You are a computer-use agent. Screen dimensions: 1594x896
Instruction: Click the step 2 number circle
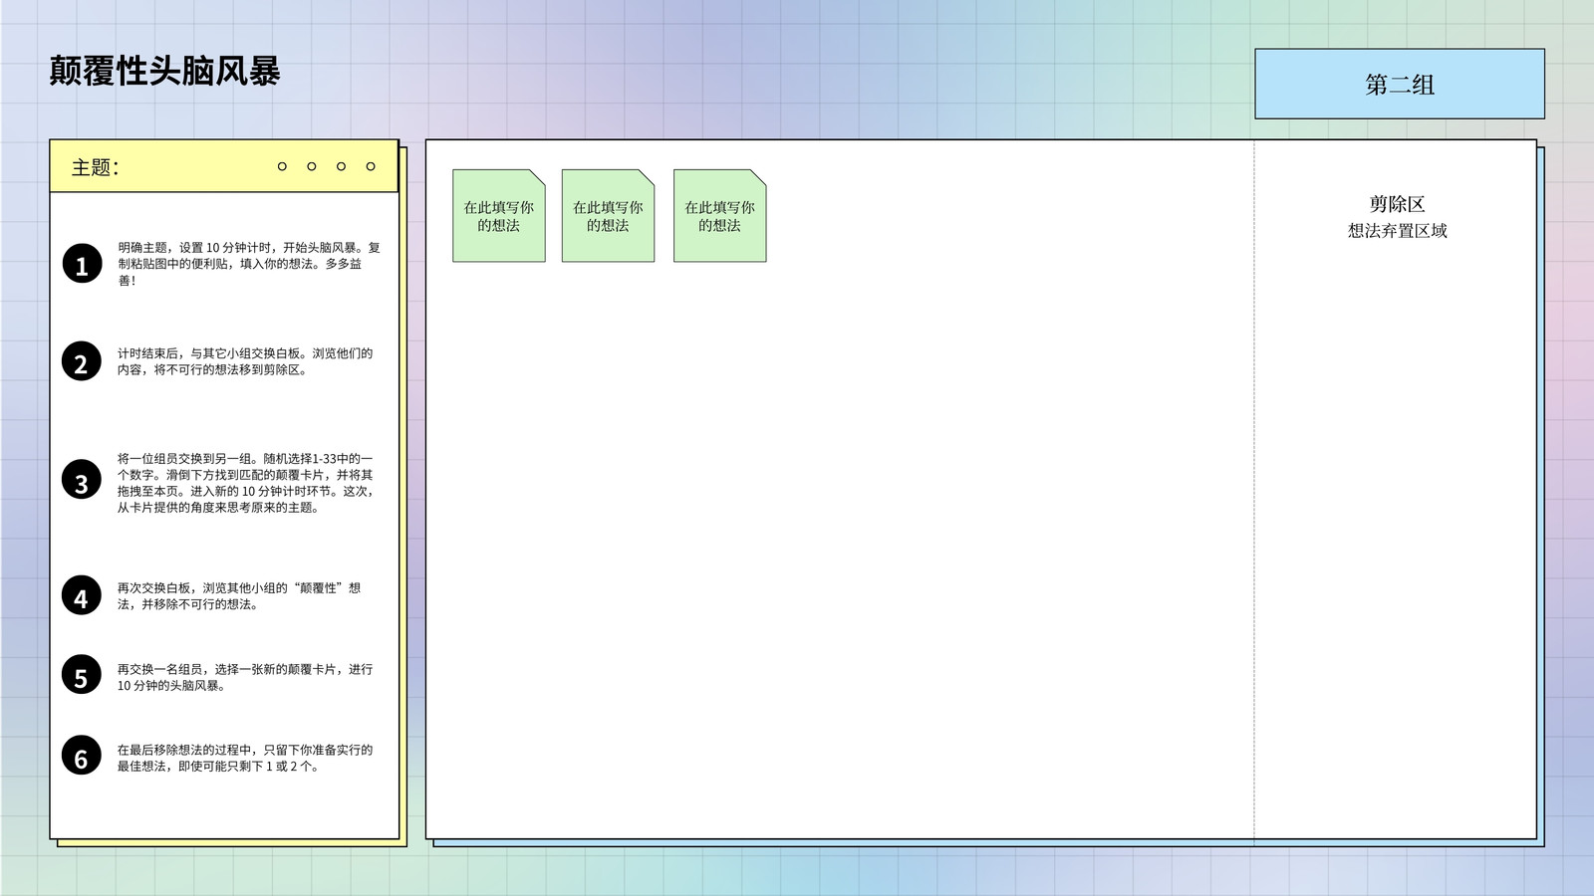[82, 362]
